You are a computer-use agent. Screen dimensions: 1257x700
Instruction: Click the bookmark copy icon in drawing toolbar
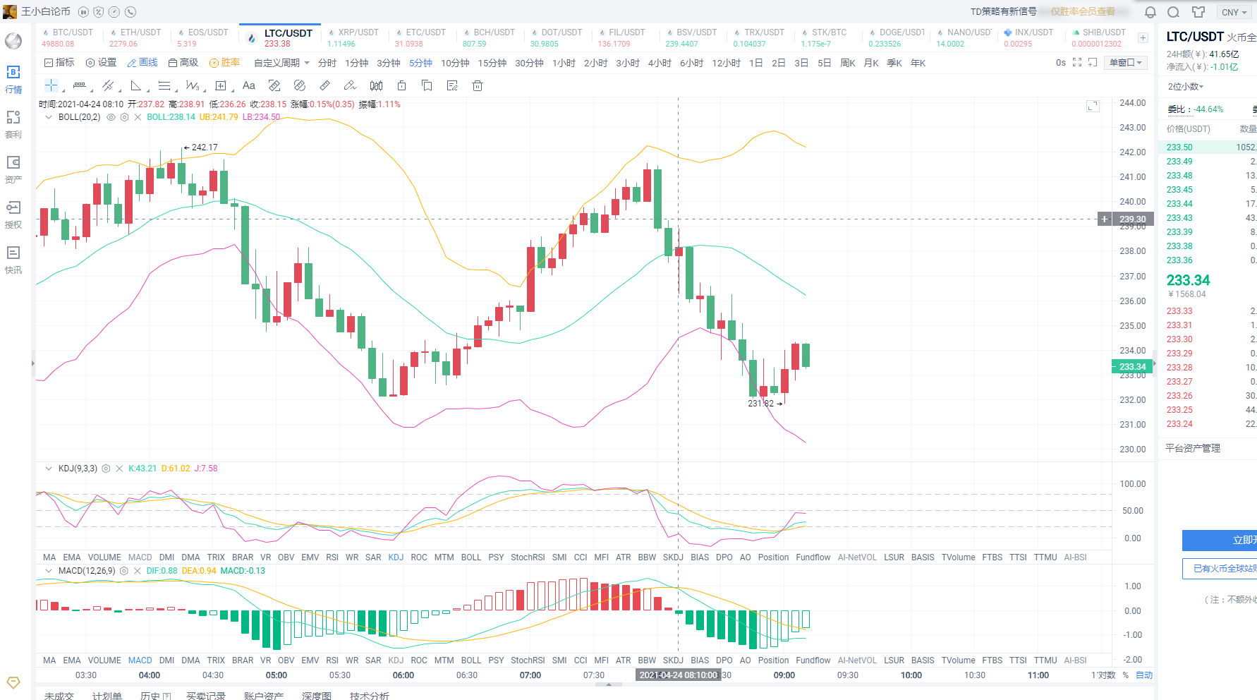tap(427, 85)
